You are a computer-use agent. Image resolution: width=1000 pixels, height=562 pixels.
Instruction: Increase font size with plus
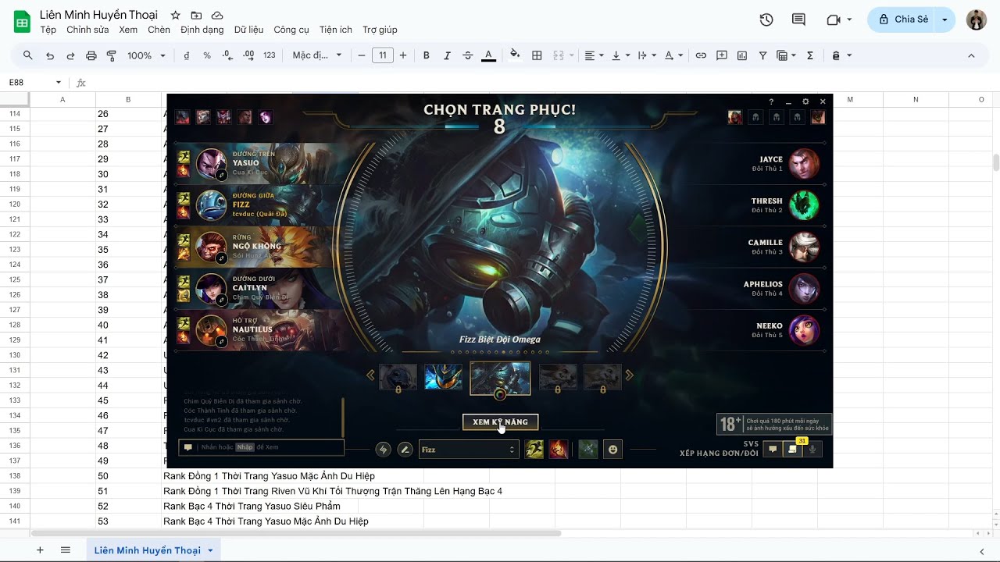[403, 55]
